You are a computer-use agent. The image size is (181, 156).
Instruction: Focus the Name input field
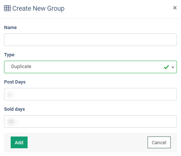point(90,40)
